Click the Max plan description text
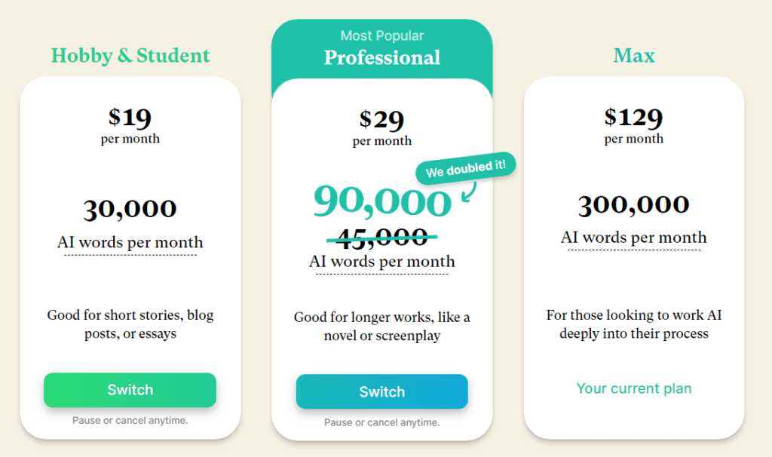The image size is (772, 457). (x=633, y=324)
